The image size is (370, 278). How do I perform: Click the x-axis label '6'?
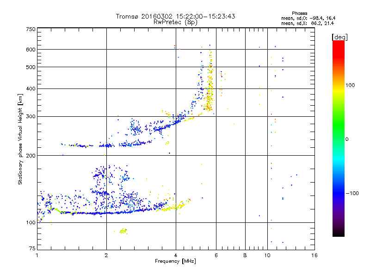point(216,255)
